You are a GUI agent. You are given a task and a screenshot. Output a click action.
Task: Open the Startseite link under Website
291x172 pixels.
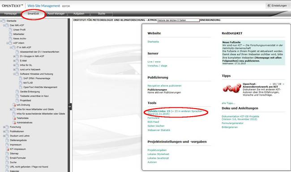point(153,42)
